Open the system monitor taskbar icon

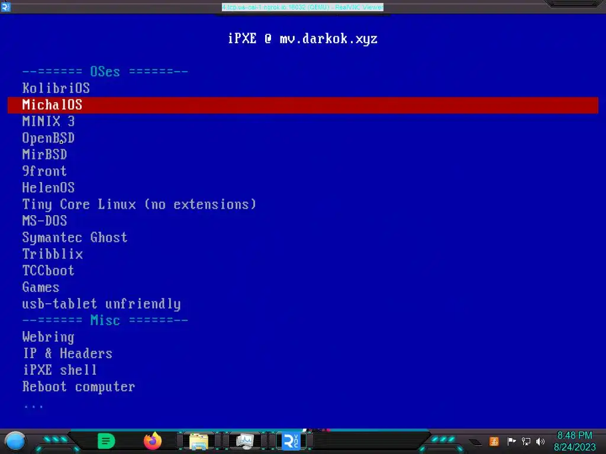point(245,442)
